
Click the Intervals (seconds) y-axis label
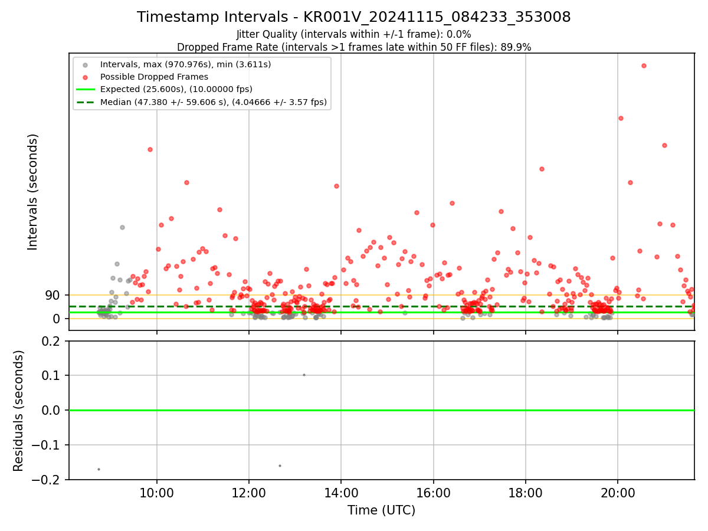pyautogui.click(x=33, y=192)
